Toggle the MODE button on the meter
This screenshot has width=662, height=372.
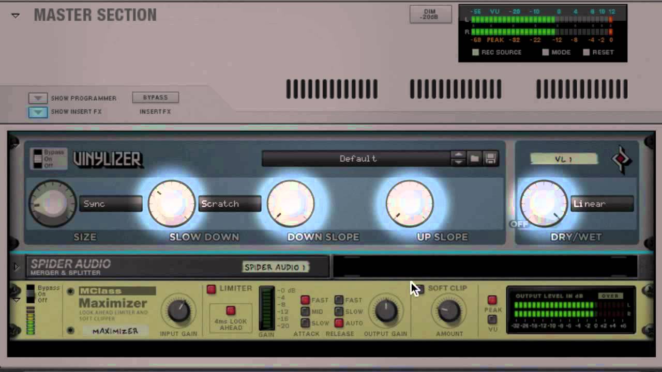click(x=545, y=52)
